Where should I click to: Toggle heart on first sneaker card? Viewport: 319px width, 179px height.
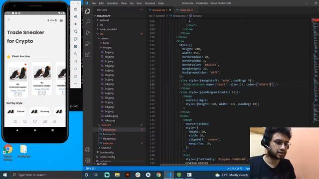[25, 65]
